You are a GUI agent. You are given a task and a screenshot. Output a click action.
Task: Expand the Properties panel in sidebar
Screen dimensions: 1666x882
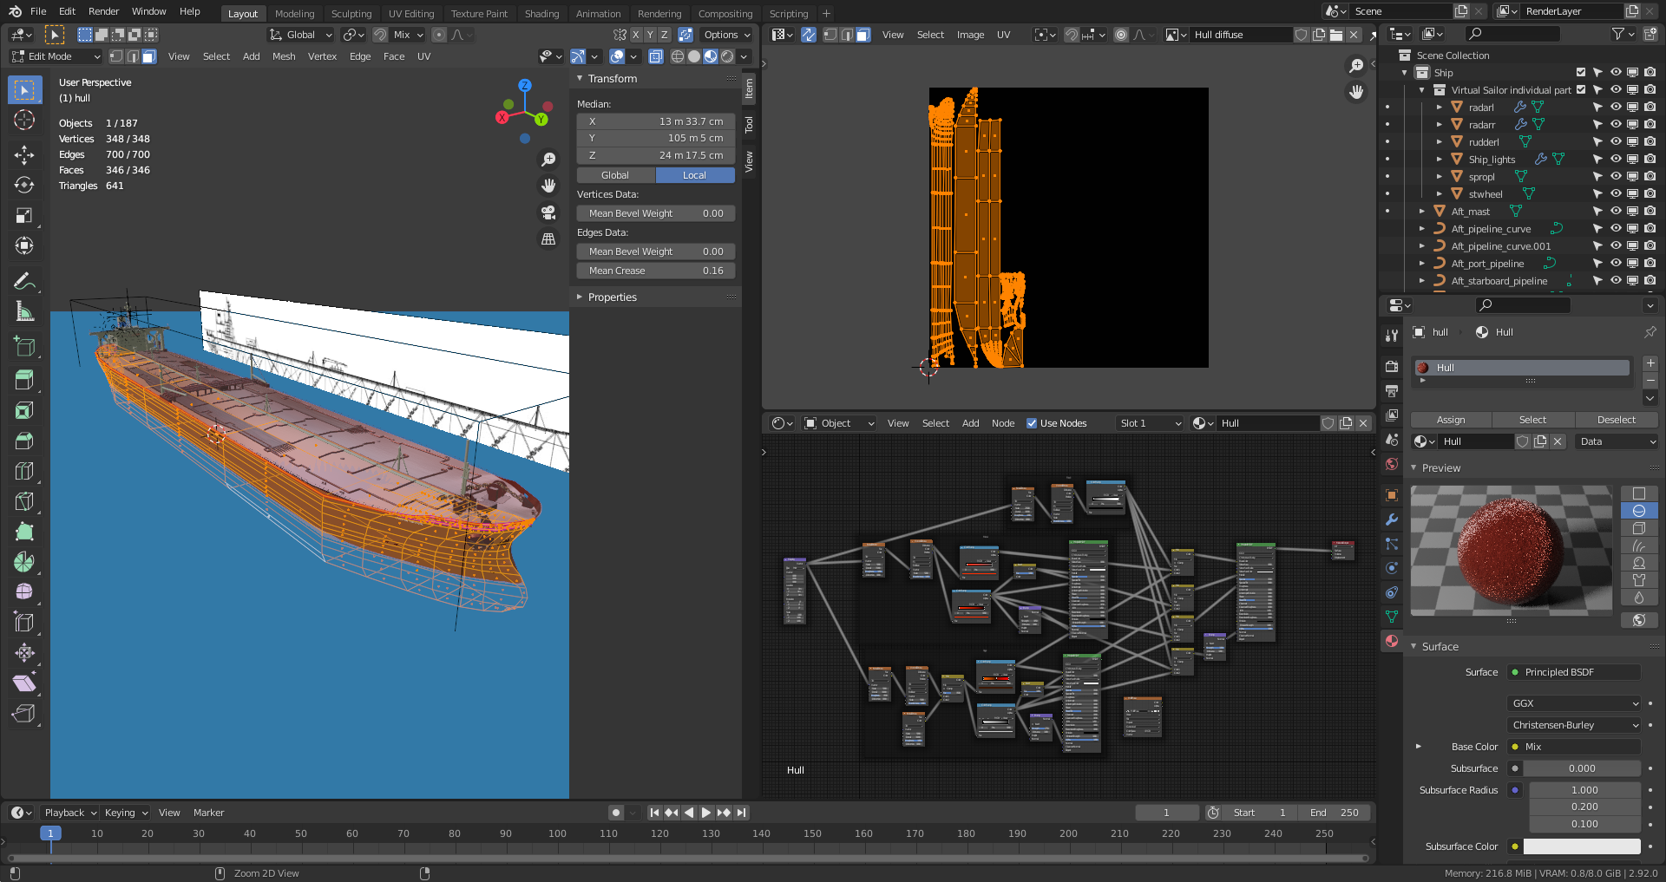[580, 297]
